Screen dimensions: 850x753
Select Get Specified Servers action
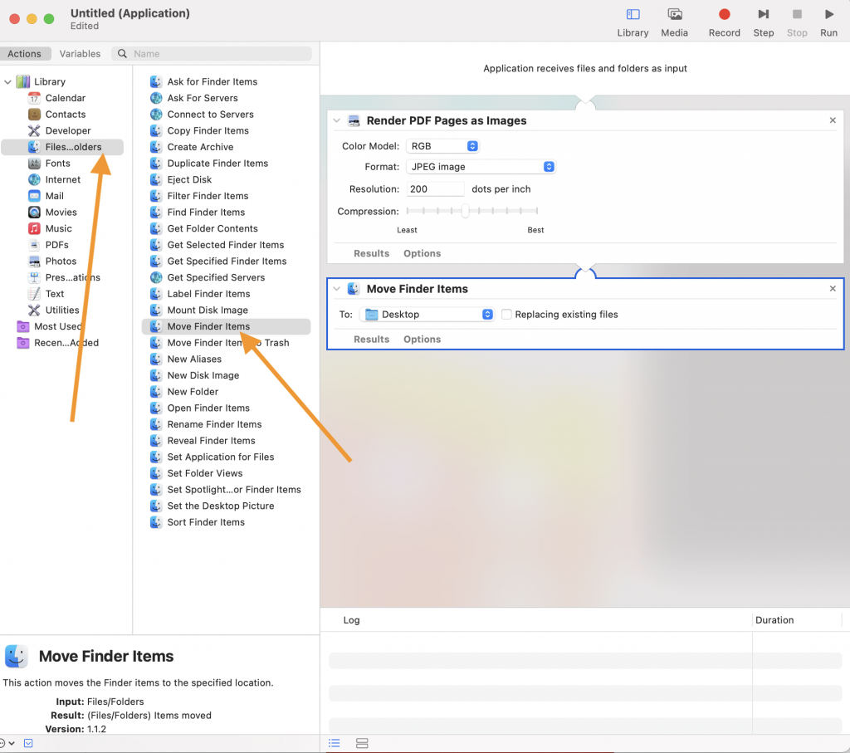pyautogui.click(x=216, y=277)
